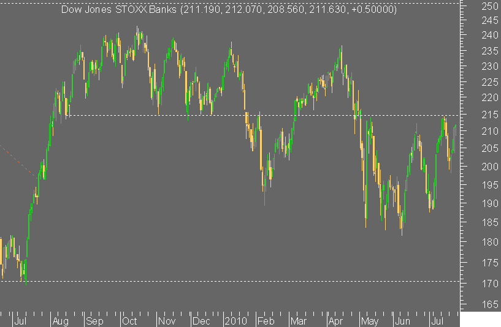Viewport: 501px width, 327px height.
Task: Select the 175 price axis label
Action: [x=489, y=263]
